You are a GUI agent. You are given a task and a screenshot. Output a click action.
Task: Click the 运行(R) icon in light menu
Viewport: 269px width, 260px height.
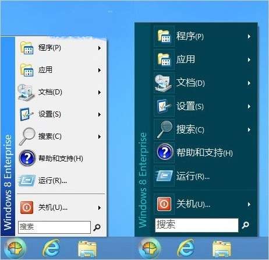(27, 181)
